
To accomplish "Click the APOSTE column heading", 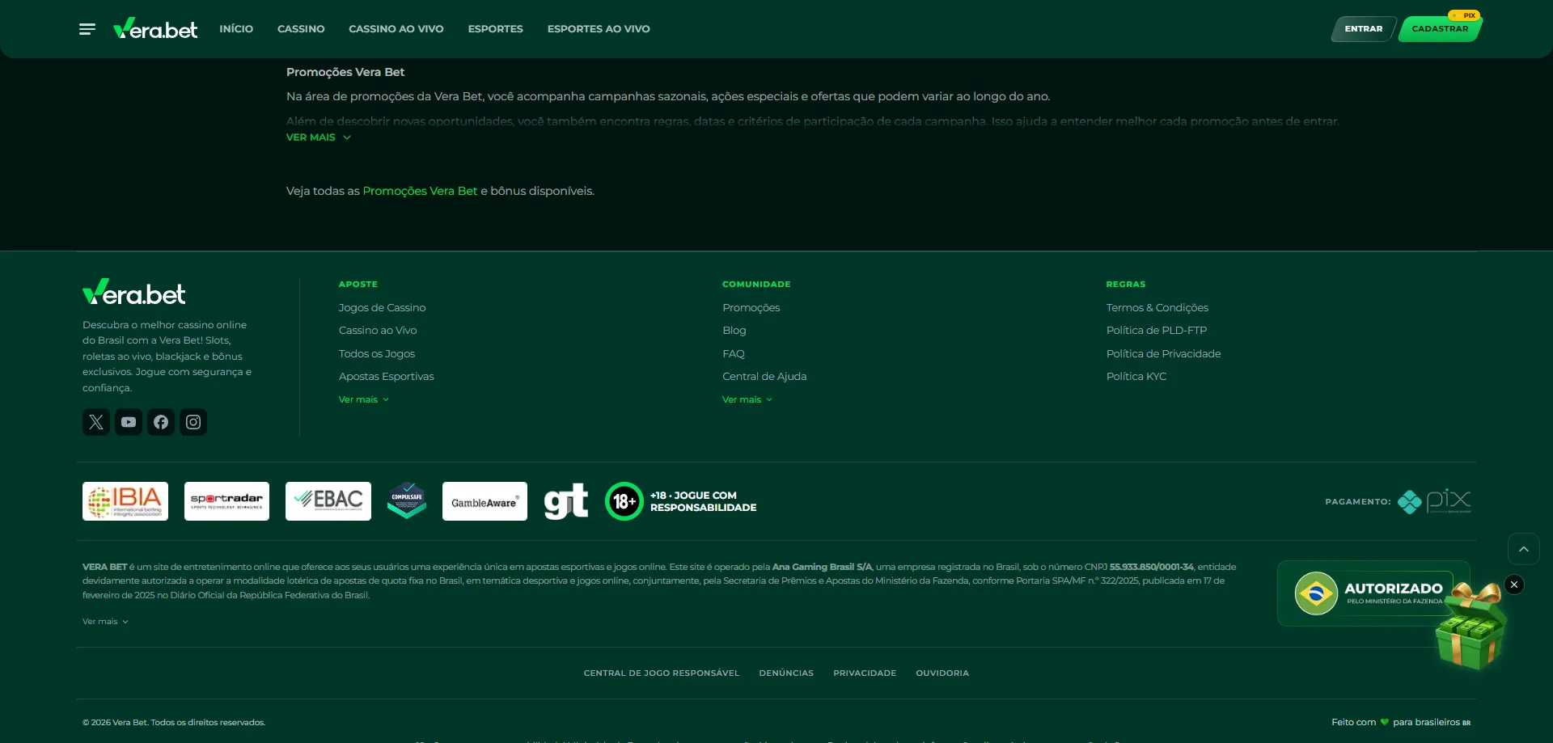I will [358, 285].
